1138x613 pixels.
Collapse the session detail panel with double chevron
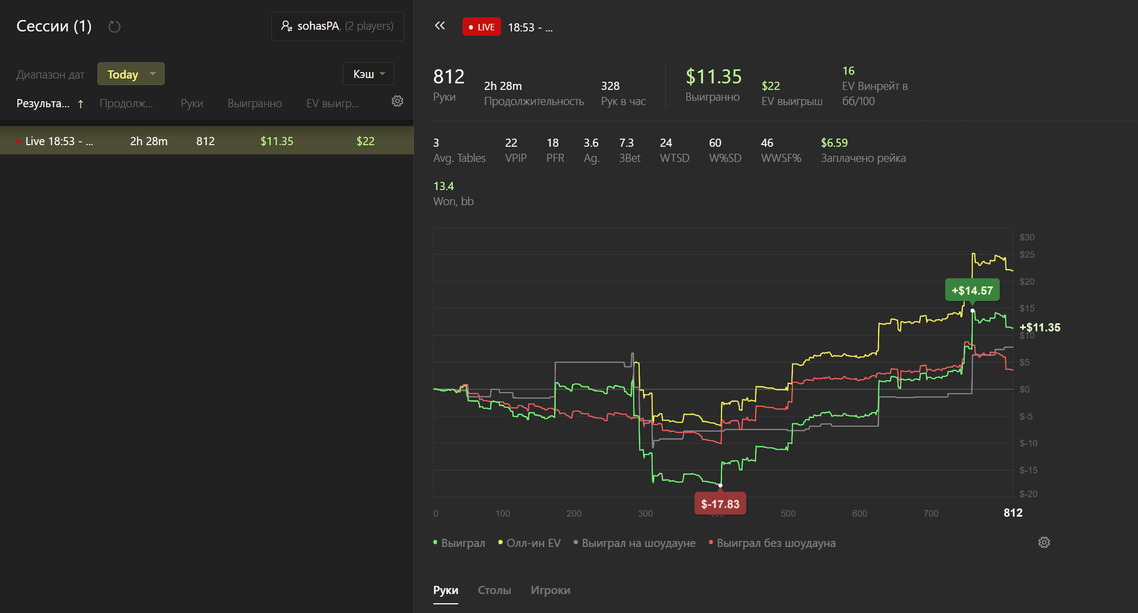pos(440,25)
